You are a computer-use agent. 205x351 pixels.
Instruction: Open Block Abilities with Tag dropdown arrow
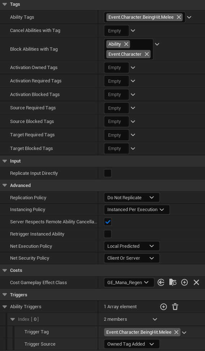click(x=157, y=44)
